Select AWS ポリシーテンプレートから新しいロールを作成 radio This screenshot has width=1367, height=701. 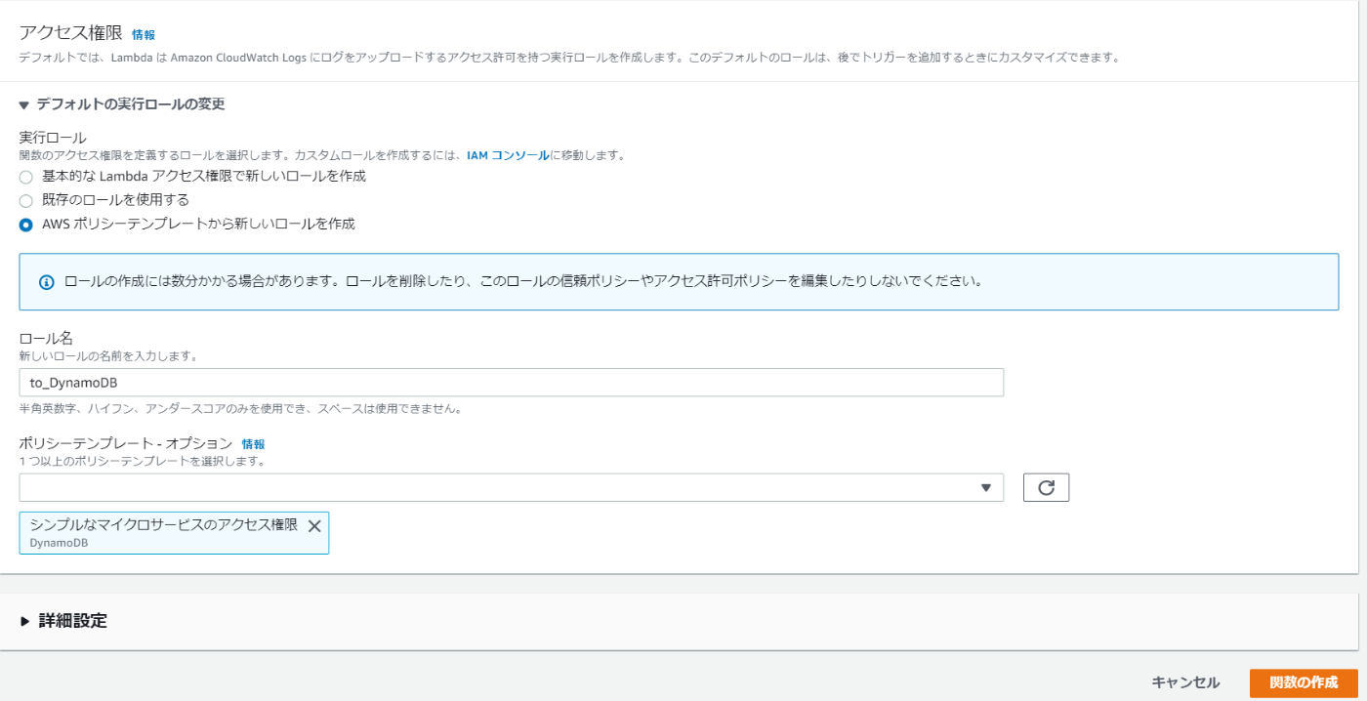click(x=26, y=224)
